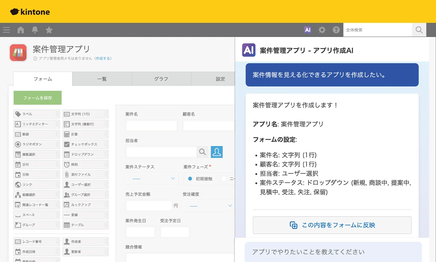Click the 売上予定金額 input field
Image resolution: width=436 pixels, height=262 pixels.
(149, 206)
